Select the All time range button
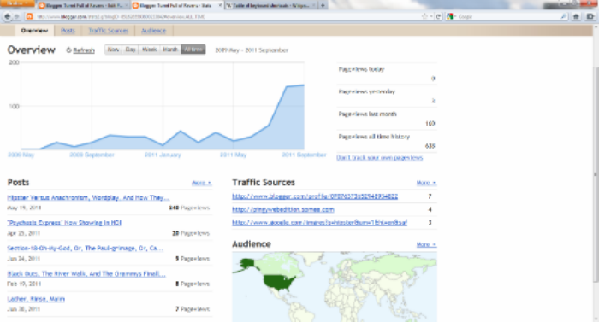The width and height of the screenshot is (599, 322). (193, 50)
